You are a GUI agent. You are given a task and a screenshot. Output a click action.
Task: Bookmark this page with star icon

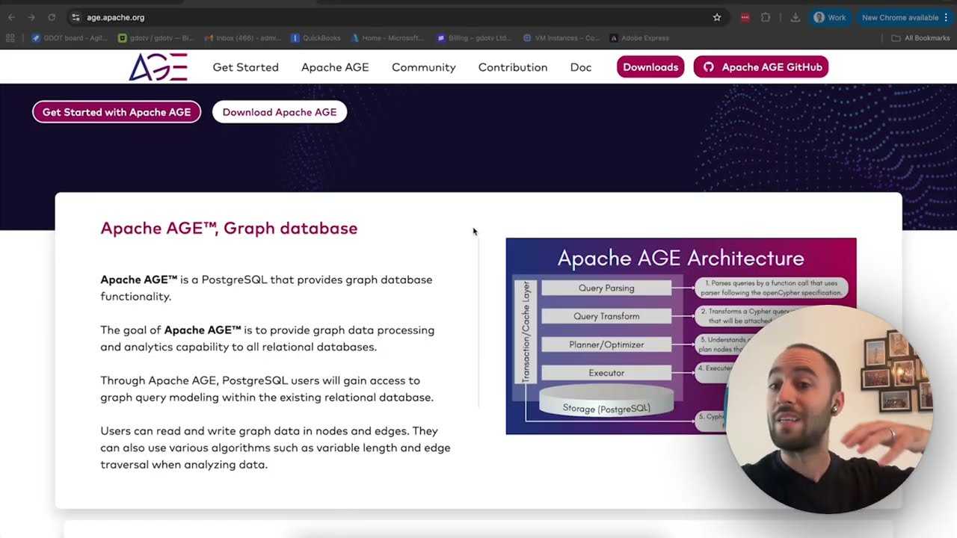point(717,17)
